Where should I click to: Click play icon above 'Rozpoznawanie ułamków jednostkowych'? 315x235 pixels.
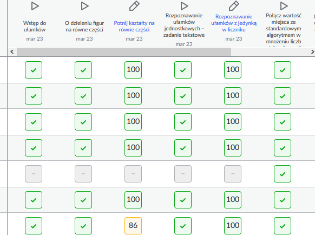tap(184, 6)
